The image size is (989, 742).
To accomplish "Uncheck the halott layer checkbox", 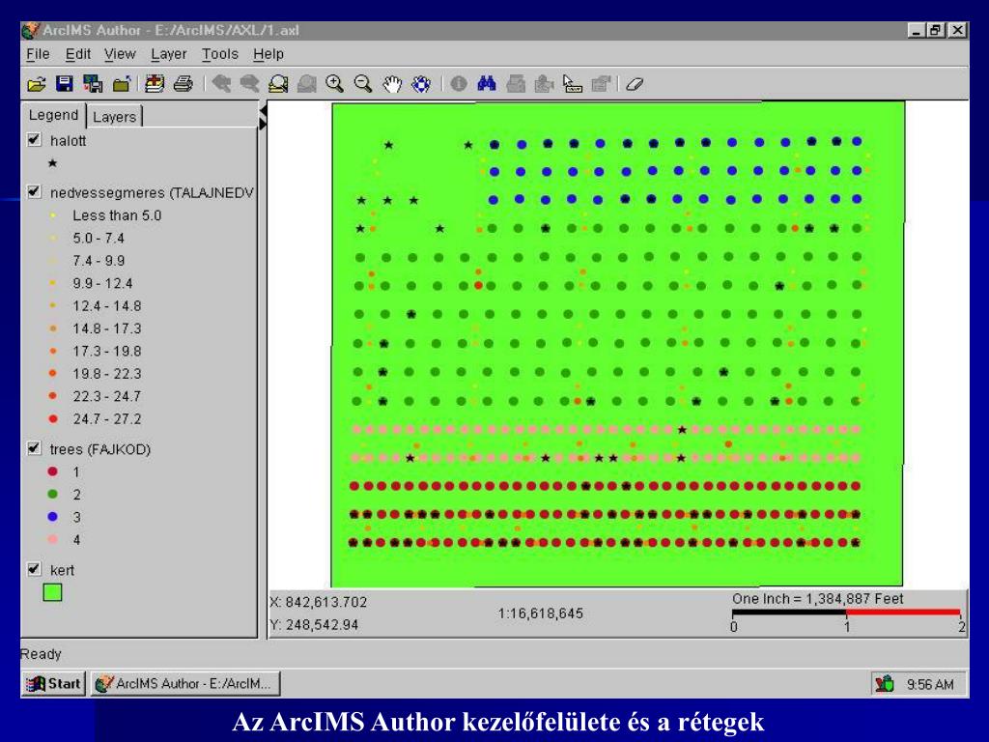I will (35, 139).
